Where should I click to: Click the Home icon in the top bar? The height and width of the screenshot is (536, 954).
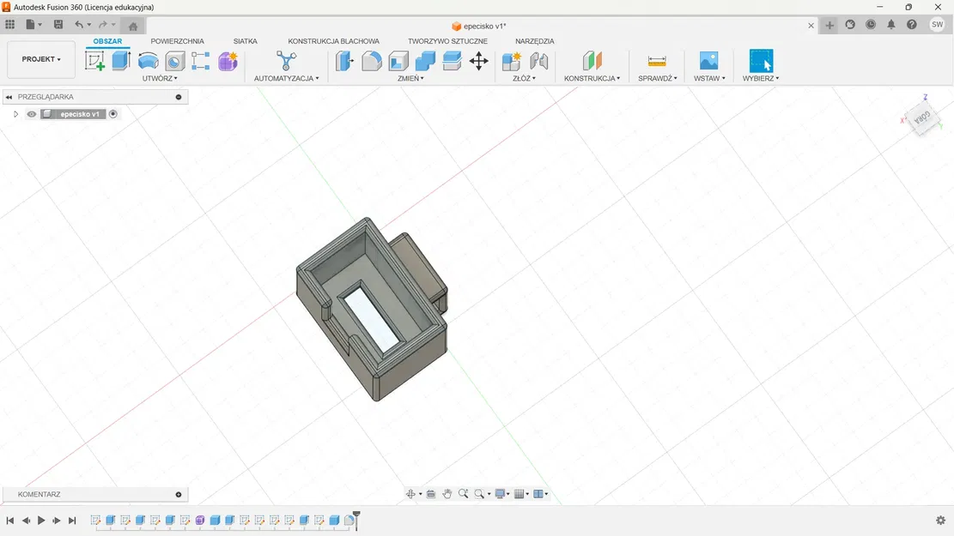click(133, 26)
